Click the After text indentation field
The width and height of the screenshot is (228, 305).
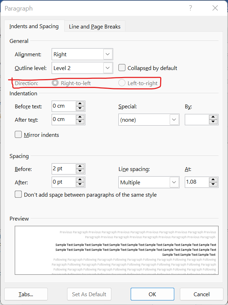pyautogui.click(x=64, y=120)
